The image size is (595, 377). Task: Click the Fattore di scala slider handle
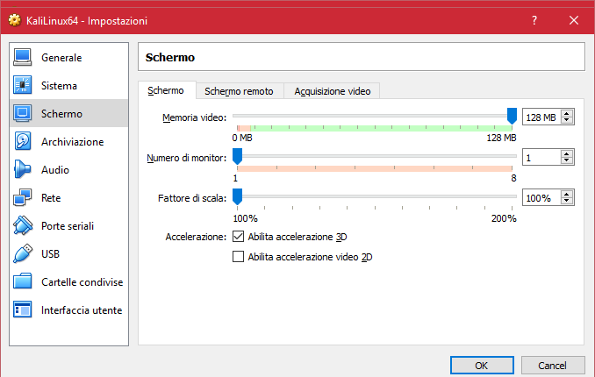[x=237, y=196]
